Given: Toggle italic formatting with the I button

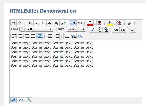Looking at the screenshot, I should 37,23.
